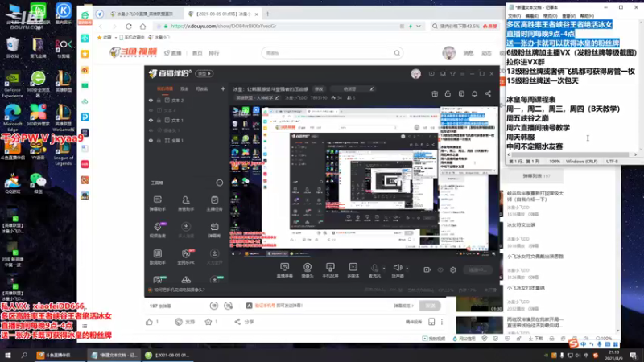Open the 排行 link on Douyu page
The image size is (644, 362).
(214, 53)
